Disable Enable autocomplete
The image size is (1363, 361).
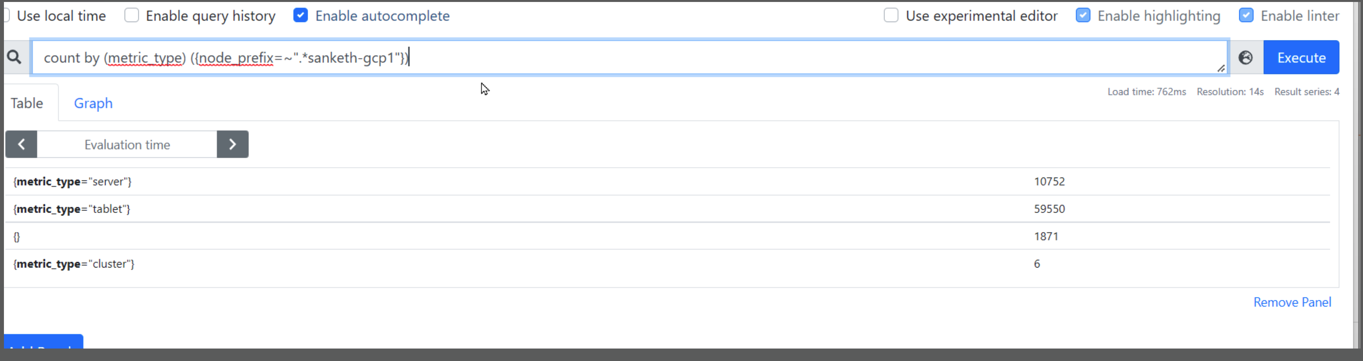[301, 15]
